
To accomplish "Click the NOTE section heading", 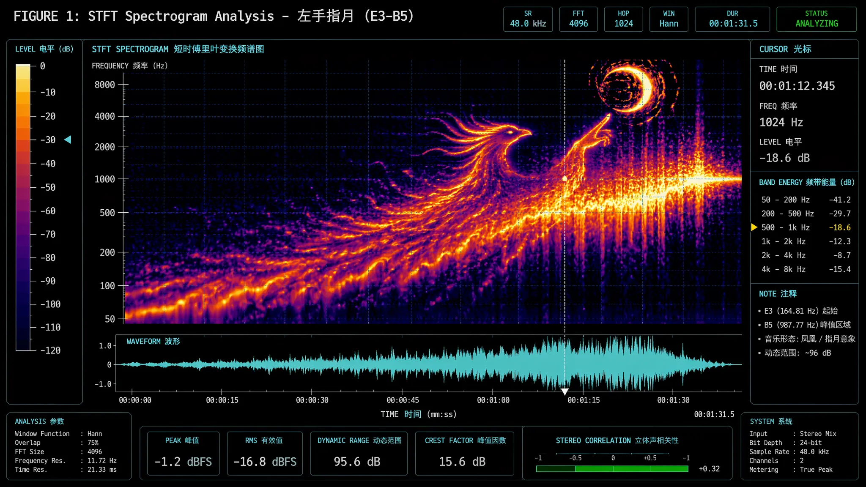I will (778, 294).
